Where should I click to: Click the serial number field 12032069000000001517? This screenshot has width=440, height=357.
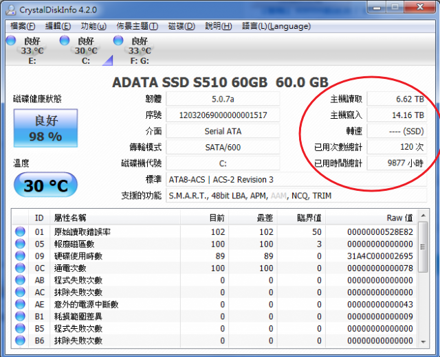tap(223, 115)
